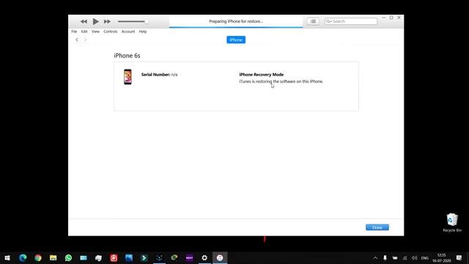Image resolution: width=469 pixels, height=264 pixels.
Task: Select the iPhone device button
Action: [x=236, y=40]
